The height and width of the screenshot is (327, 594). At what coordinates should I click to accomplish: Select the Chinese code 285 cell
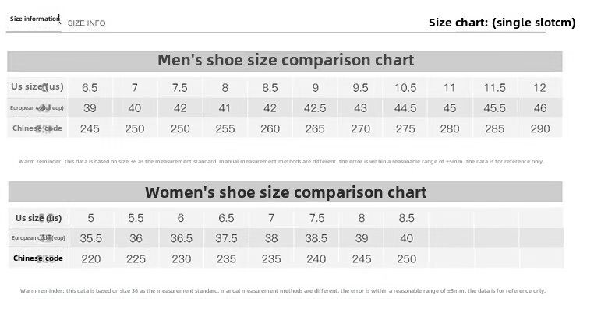[x=494, y=128]
